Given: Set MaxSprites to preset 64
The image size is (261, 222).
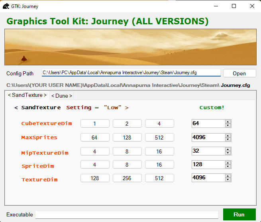Looking at the screenshot, I should pyautogui.click(x=95, y=138).
